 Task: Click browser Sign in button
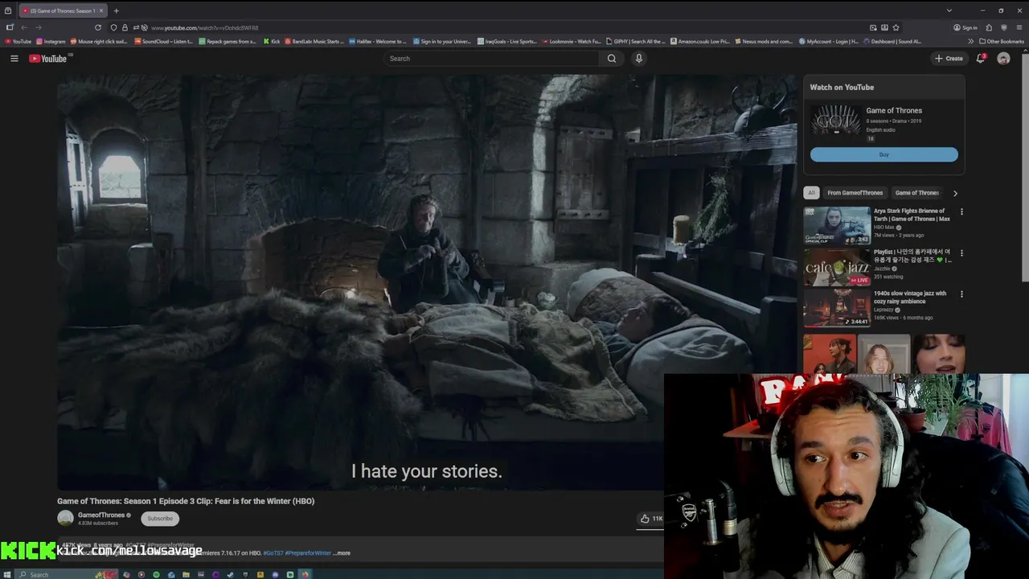(x=965, y=27)
